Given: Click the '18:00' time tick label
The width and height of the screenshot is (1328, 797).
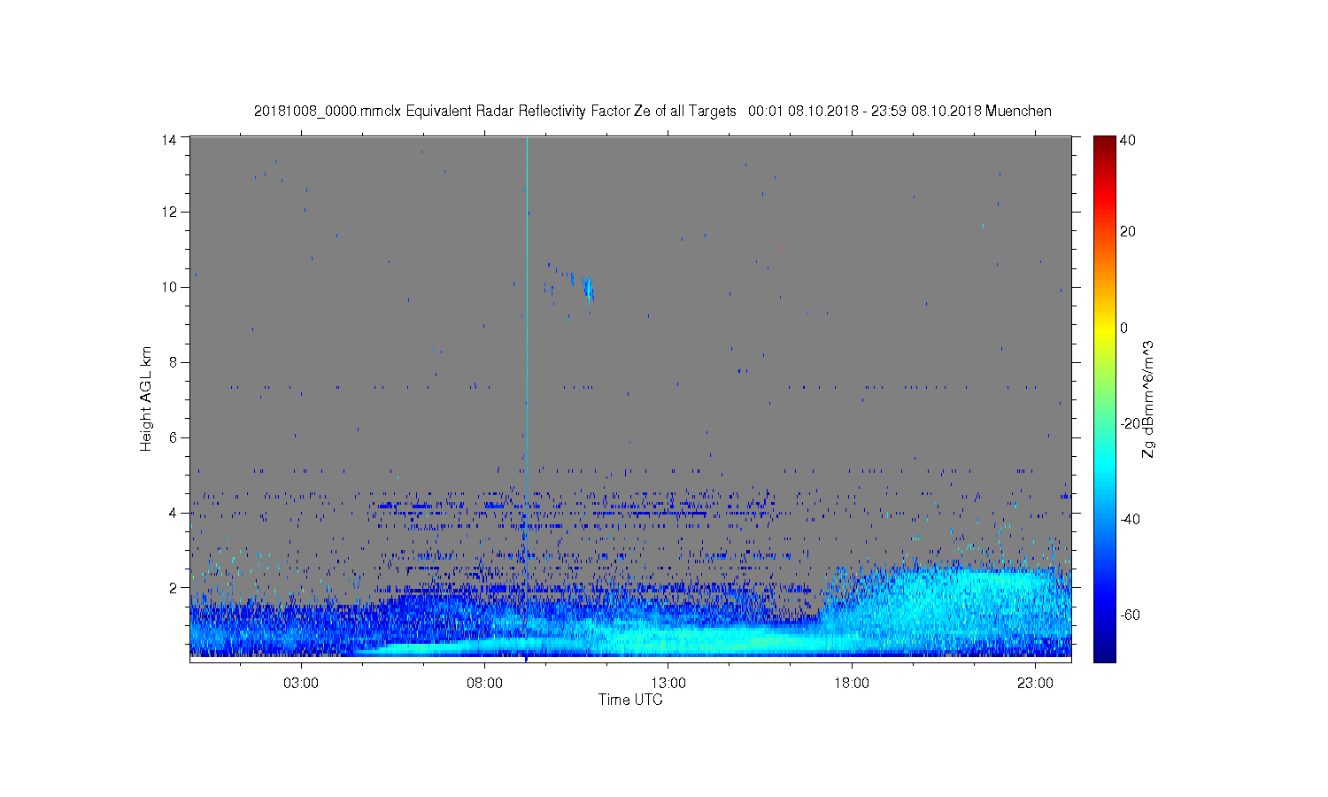Looking at the screenshot, I should [852, 684].
